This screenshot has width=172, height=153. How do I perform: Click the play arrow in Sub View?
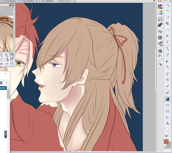2,64
